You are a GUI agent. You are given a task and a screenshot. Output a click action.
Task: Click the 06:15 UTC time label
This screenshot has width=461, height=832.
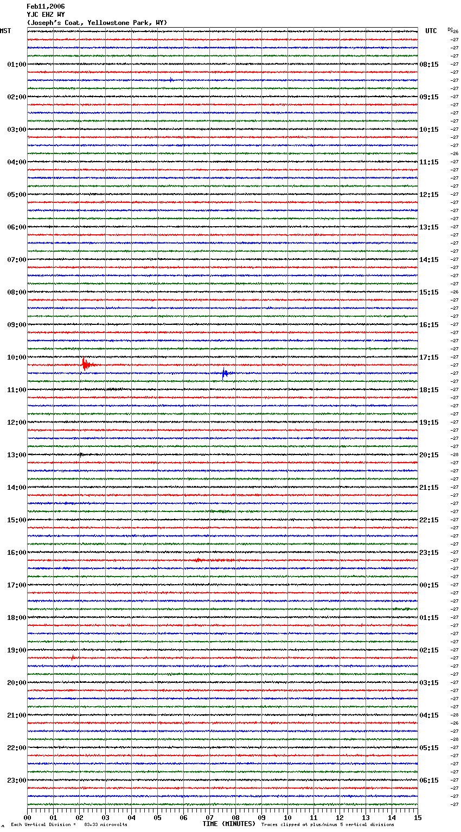(429, 780)
